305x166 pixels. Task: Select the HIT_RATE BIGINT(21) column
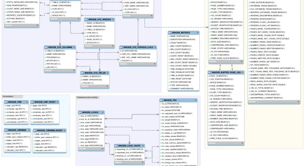(260, 65)
